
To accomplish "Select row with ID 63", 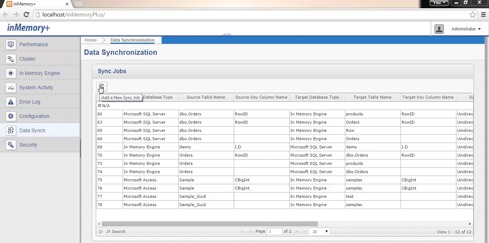I will [285, 122].
